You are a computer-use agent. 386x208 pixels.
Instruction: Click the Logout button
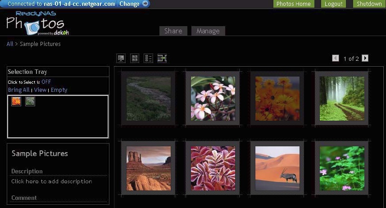[x=334, y=4]
